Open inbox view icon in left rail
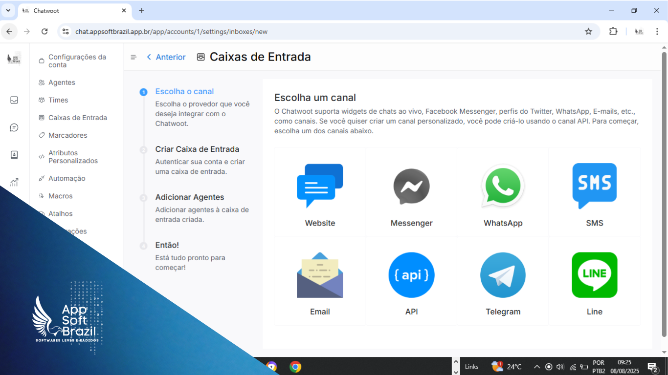This screenshot has width=668, height=375. [x=14, y=100]
